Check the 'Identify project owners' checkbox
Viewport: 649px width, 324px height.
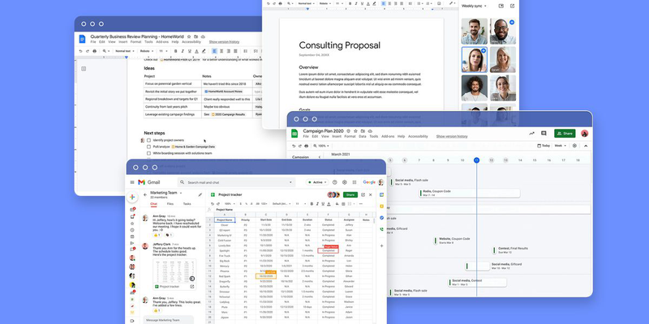[148, 140]
